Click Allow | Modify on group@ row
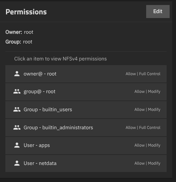 [147, 92]
